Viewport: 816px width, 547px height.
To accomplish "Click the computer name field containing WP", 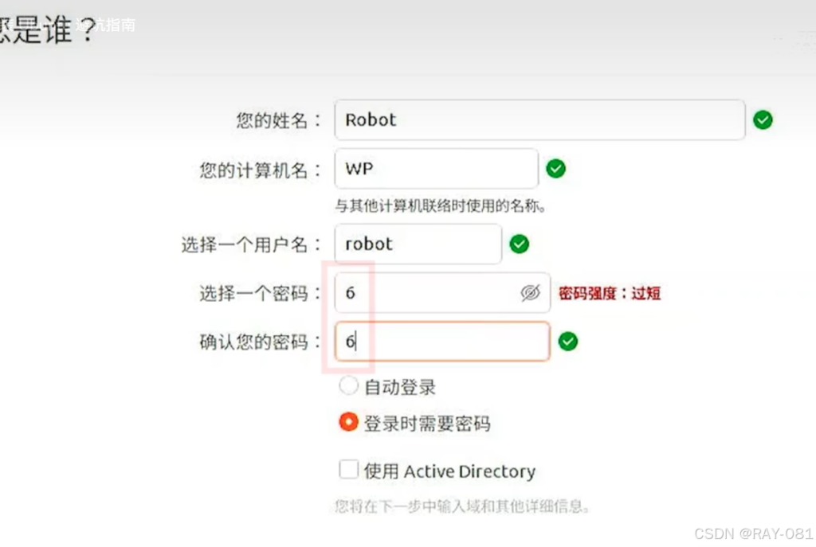I will coord(436,169).
